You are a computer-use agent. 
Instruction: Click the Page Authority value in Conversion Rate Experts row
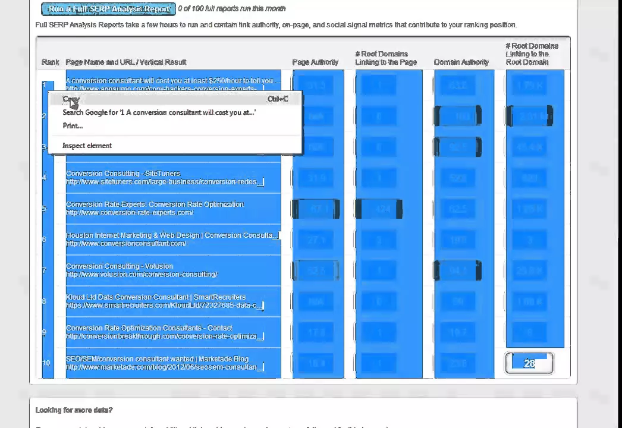[x=316, y=209]
